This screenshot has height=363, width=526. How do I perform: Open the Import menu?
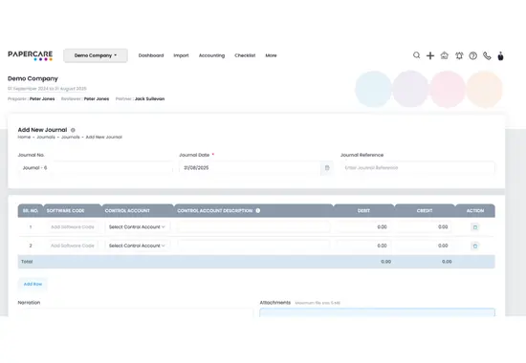coord(181,55)
